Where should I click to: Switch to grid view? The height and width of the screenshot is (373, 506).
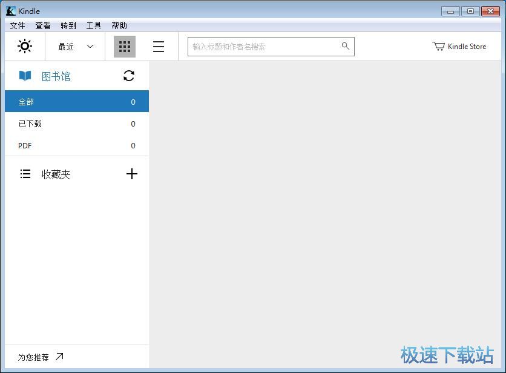click(124, 46)
